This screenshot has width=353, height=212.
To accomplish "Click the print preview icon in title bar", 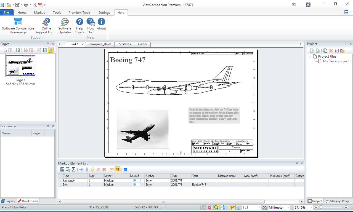I will click(34, 5).
